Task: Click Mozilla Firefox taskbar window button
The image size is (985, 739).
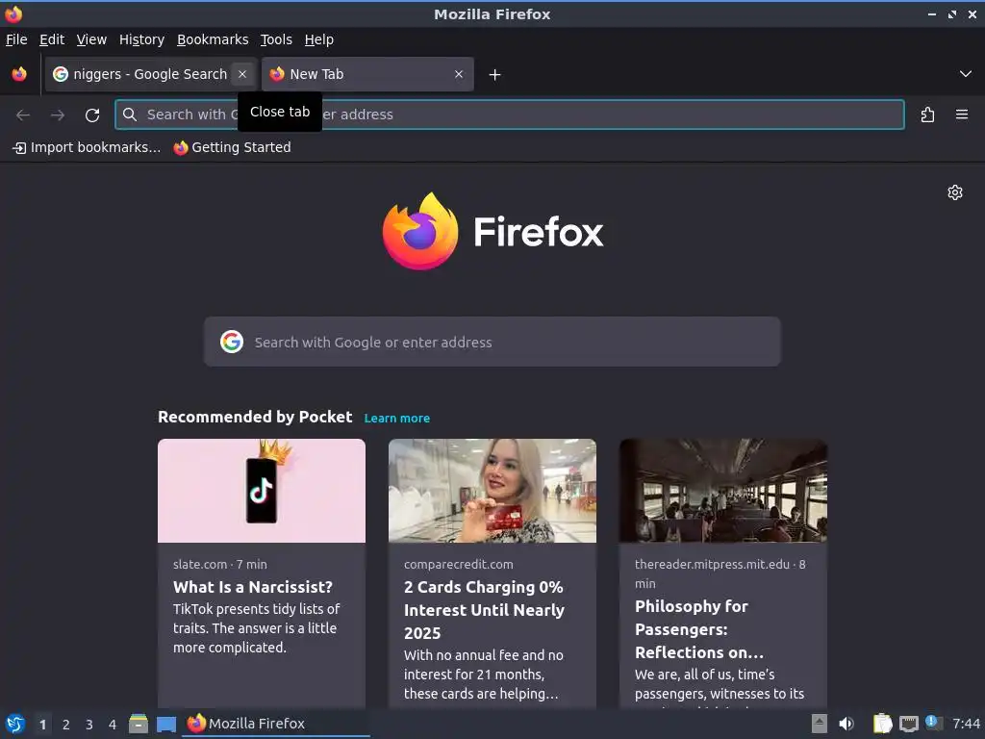Action: pos(276,724)
